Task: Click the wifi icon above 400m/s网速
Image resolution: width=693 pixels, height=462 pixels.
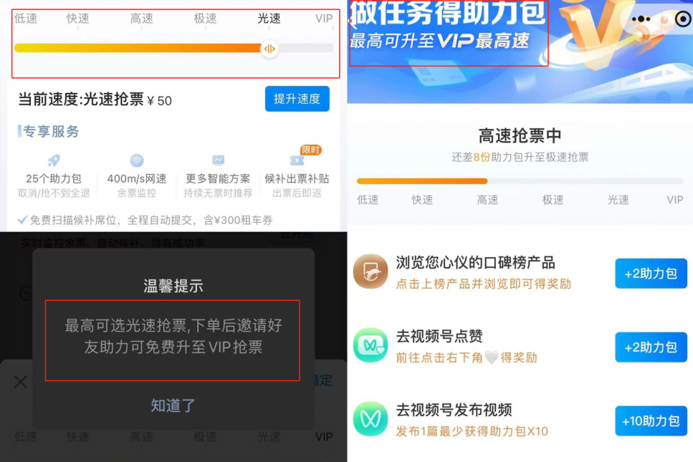Action: tap(137, 160)
